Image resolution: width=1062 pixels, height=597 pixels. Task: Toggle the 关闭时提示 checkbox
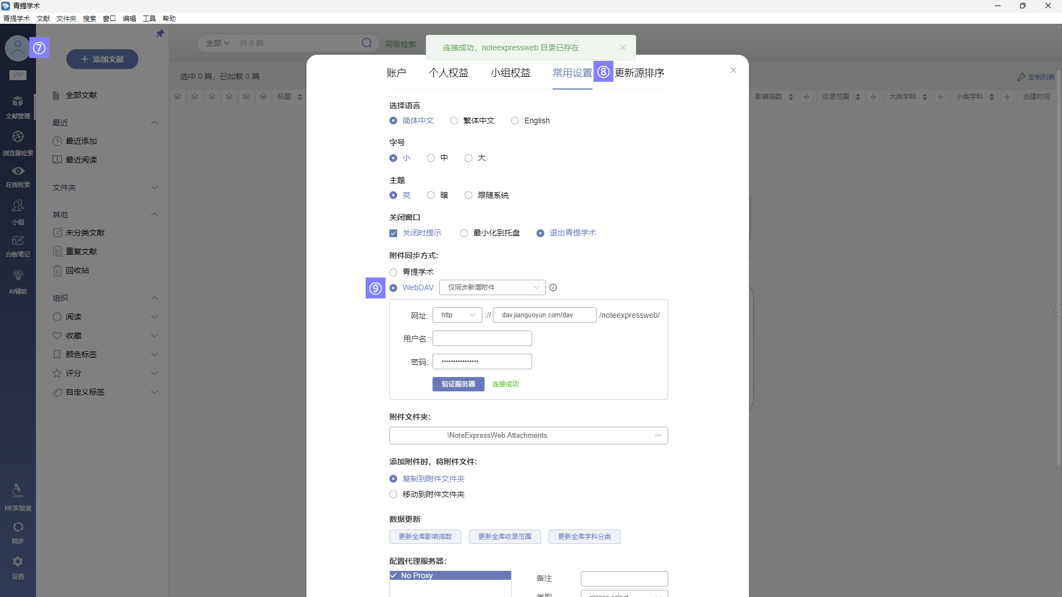pos(393,233)
